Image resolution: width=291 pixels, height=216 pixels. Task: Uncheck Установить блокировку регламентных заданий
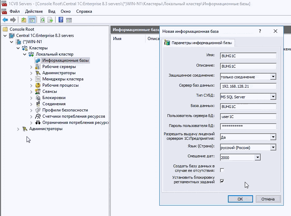pyautogui.click(x=222, y=181)
